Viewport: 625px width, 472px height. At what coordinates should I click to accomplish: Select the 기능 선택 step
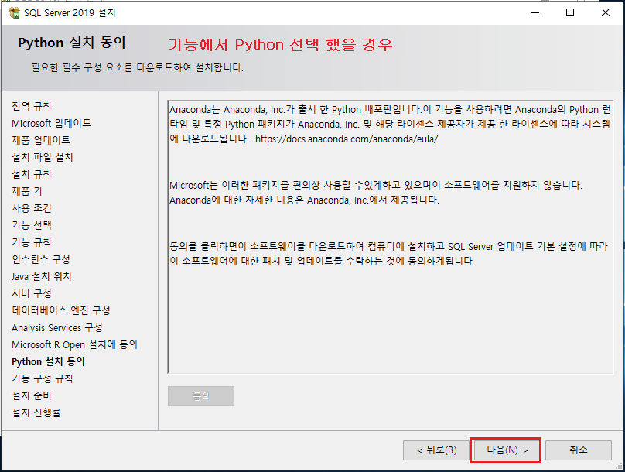pos(32,225)
